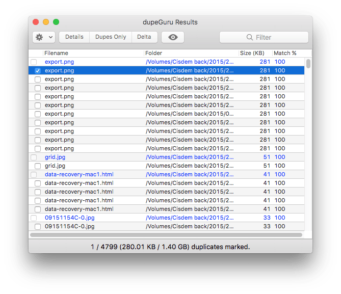Focus the Filter search field
This screenshot has height=294, width=341.
[264, 37]
